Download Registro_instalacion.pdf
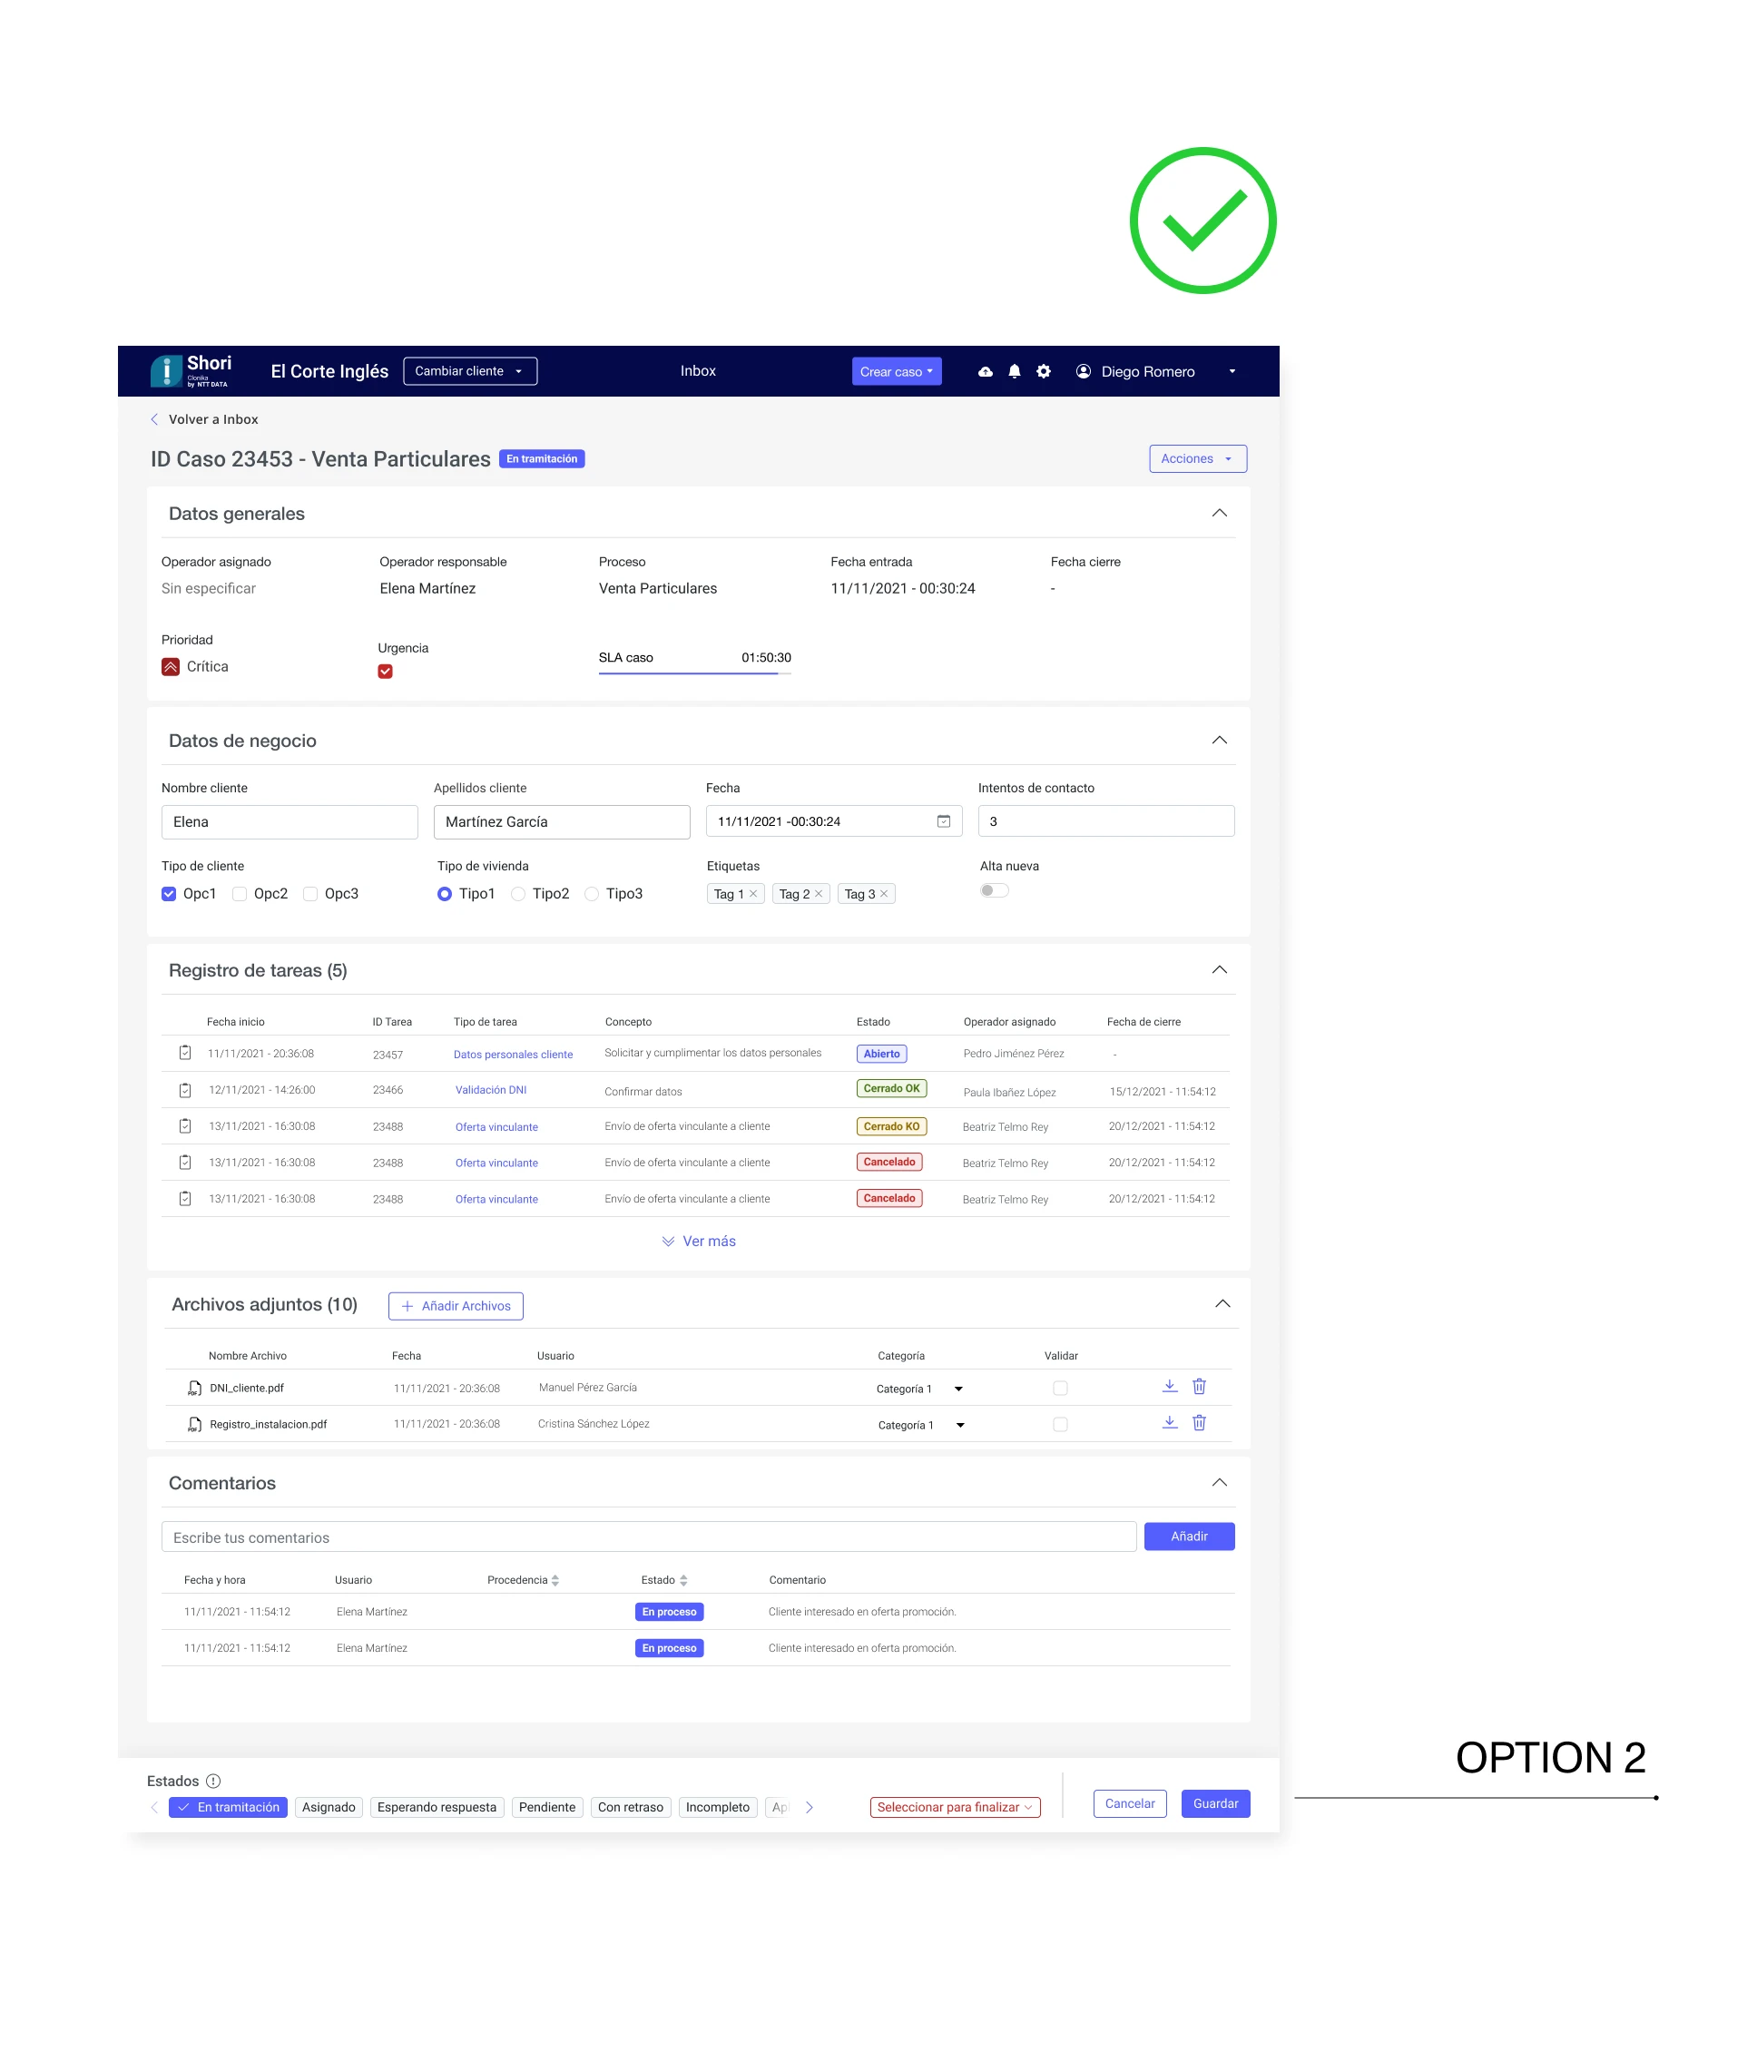 click(x=1170, y=1422)
